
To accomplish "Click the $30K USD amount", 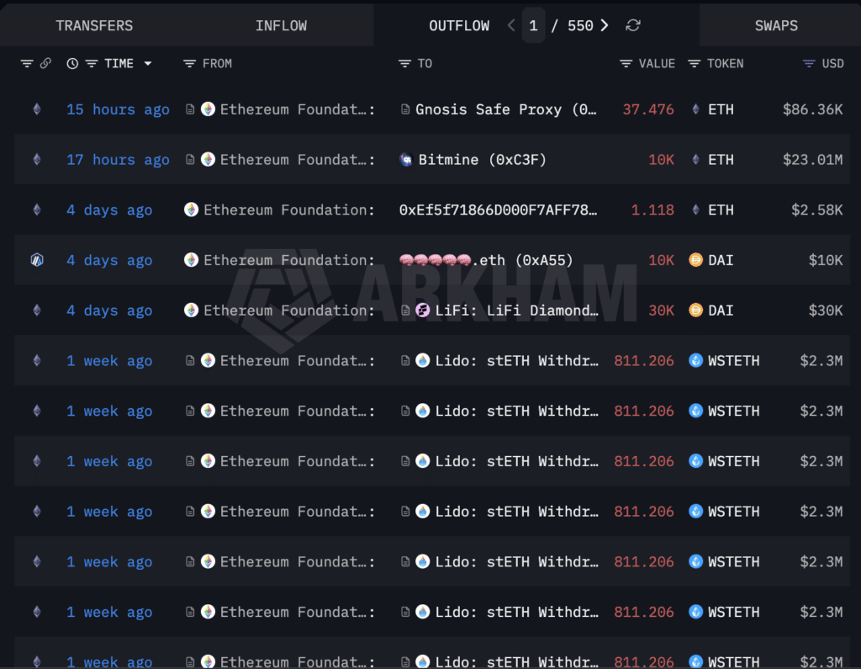I will 826,311.
